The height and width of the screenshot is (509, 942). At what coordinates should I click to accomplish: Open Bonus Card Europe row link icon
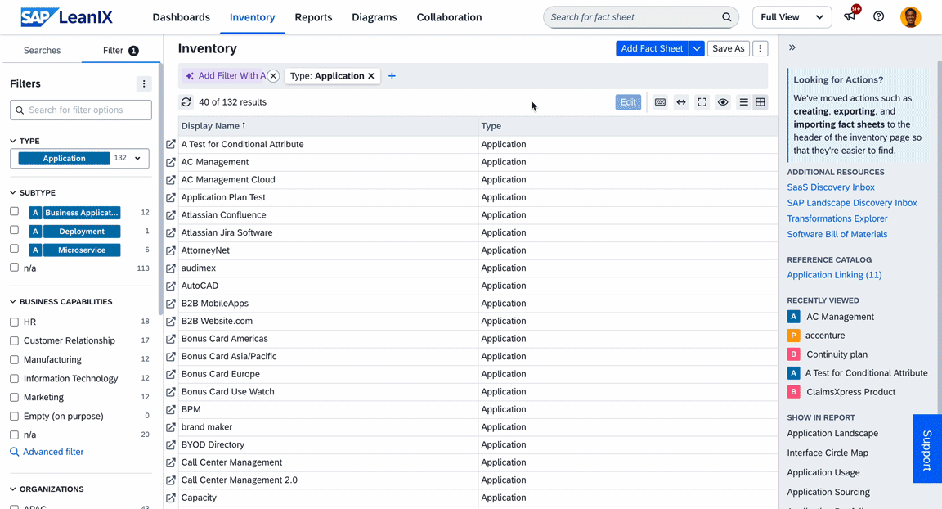tap(171, 374)
